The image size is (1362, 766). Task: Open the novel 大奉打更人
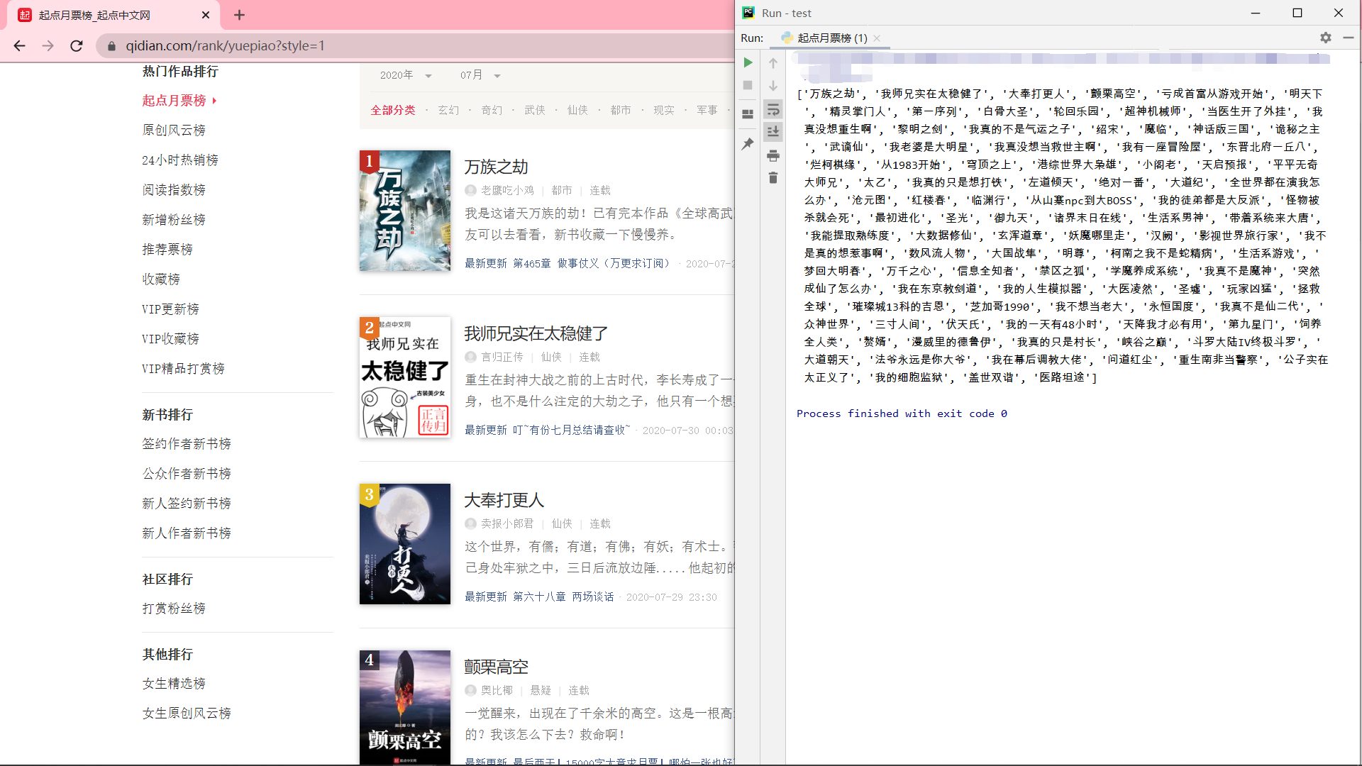click(x=504, y=500)
